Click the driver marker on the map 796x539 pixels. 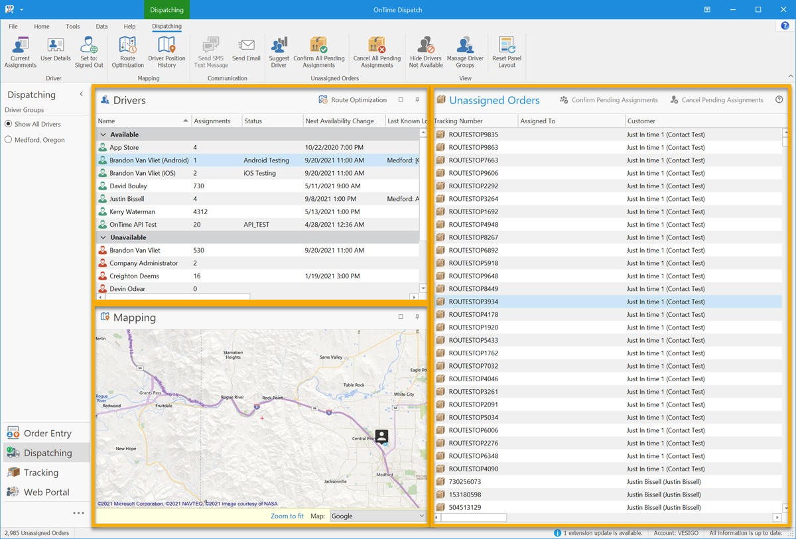pos(381,436)
